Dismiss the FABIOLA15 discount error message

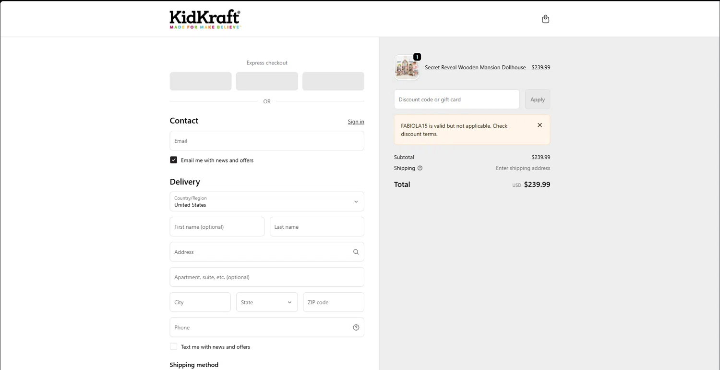tap(540, 125)
